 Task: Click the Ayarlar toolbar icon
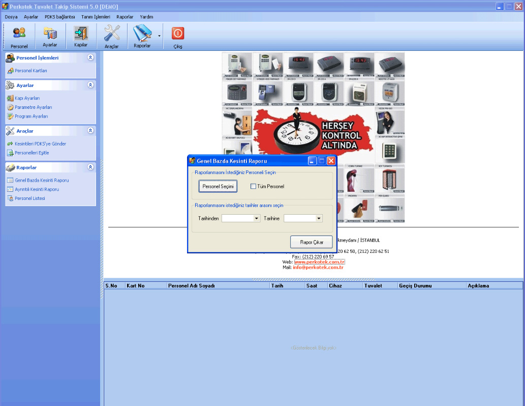[50, 37]
